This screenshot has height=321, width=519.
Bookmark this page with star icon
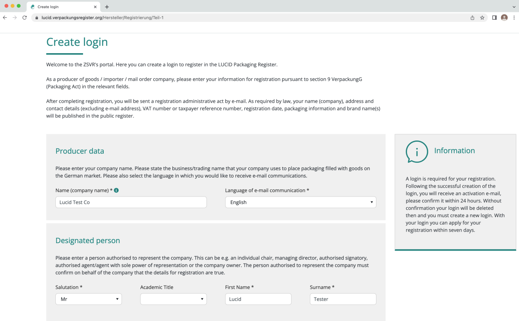(482, 18)
